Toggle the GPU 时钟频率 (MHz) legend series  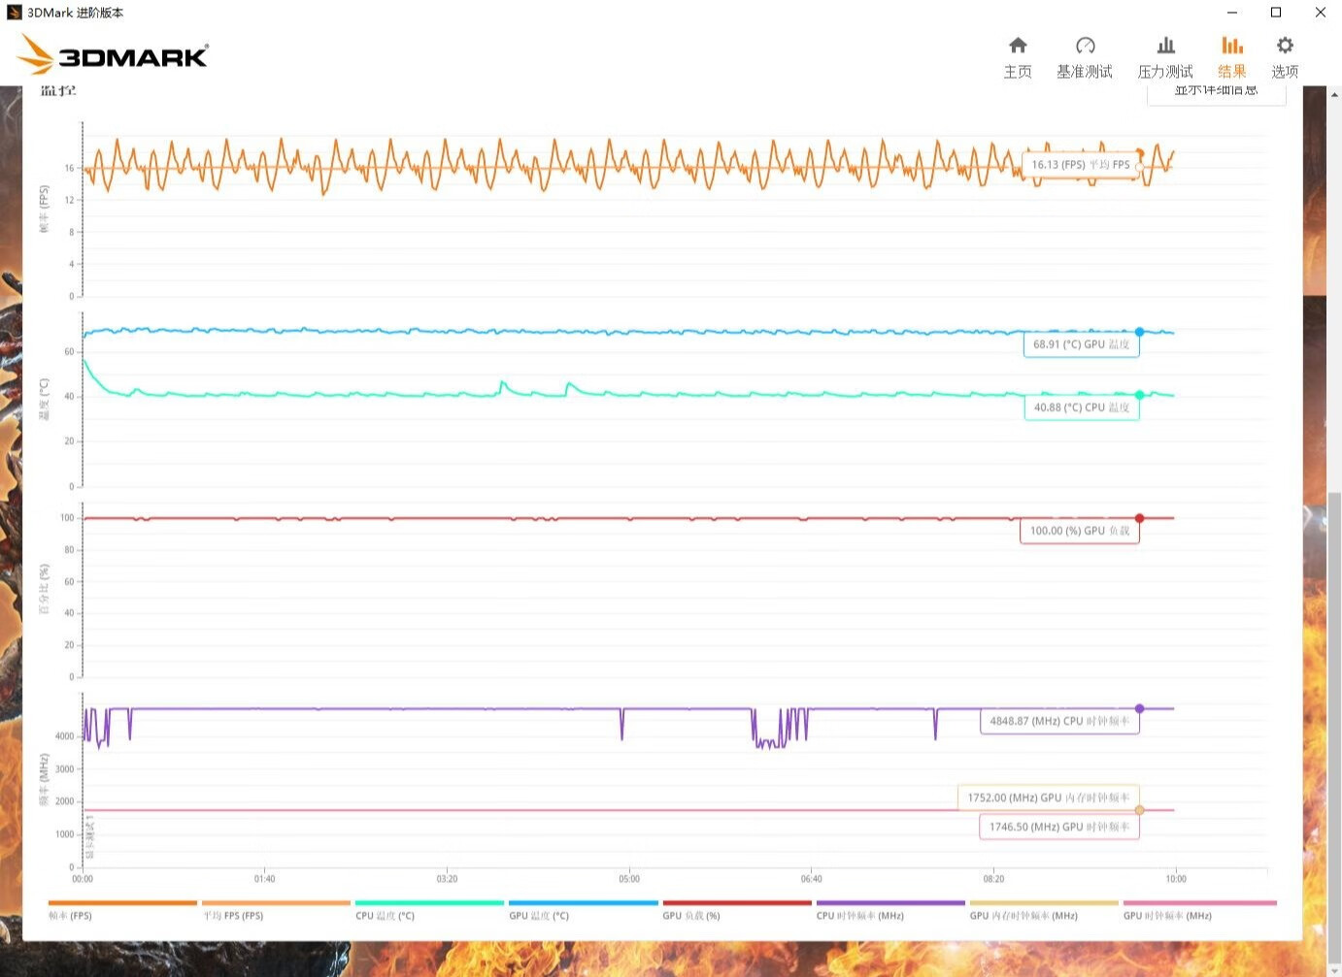click(1199, 910)
